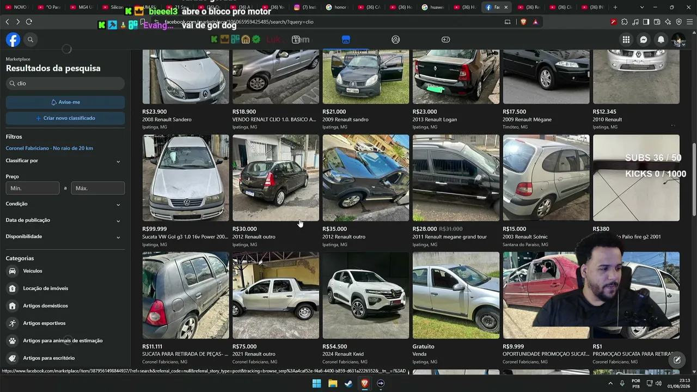Select Artigos domésticos house icon

(x=13, y=306)
